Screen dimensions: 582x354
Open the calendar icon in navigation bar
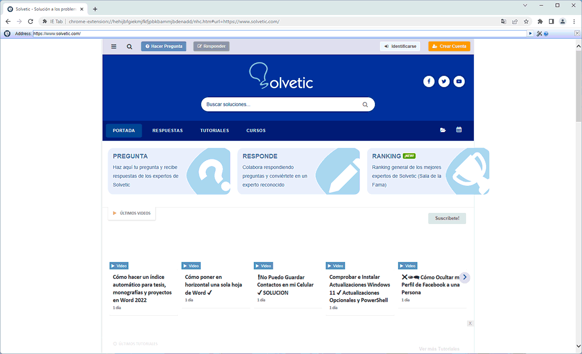coord(459,130)
